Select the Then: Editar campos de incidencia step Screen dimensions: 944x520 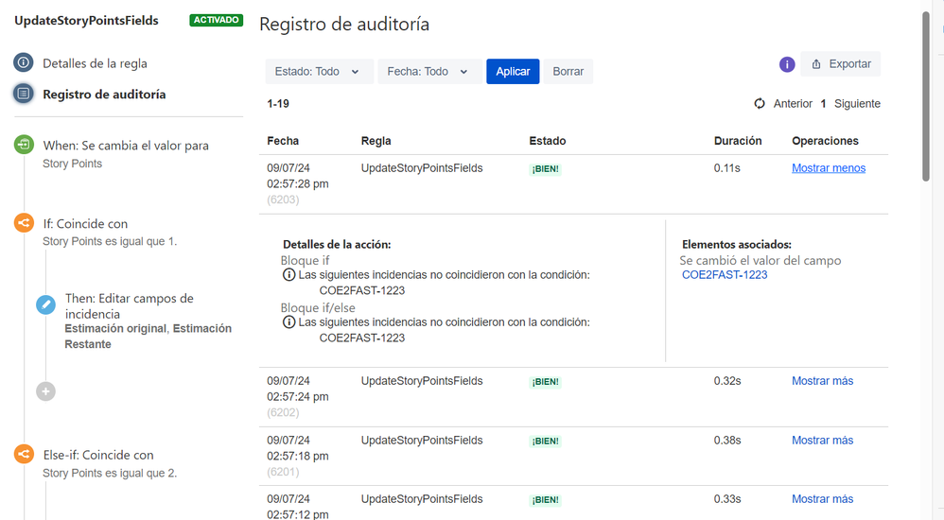tap(130, 306)
